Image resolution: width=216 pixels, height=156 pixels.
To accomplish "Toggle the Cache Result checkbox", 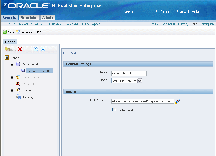I will coord(114,110).
